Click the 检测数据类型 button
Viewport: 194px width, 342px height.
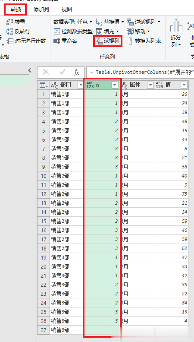click(x=73, y=32)
